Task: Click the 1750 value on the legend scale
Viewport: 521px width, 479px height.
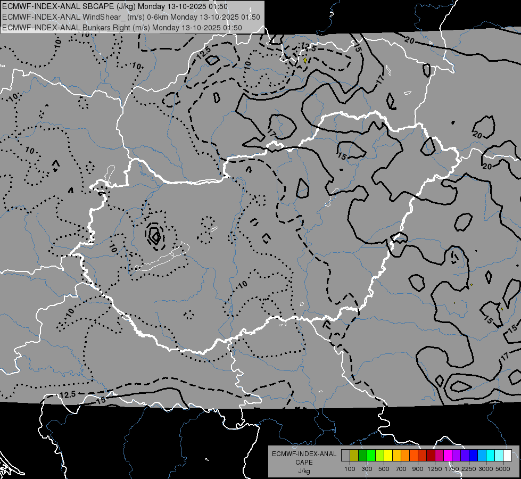Action: (x=452, y=469)
